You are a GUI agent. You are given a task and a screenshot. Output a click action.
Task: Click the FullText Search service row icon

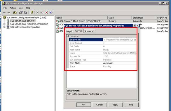pos(57,21)
